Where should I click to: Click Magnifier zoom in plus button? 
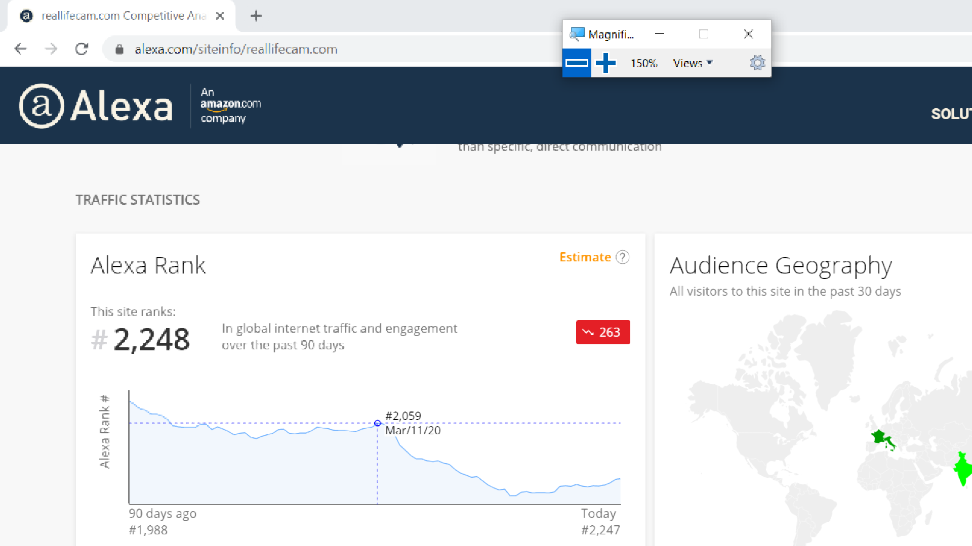[605, 63]
